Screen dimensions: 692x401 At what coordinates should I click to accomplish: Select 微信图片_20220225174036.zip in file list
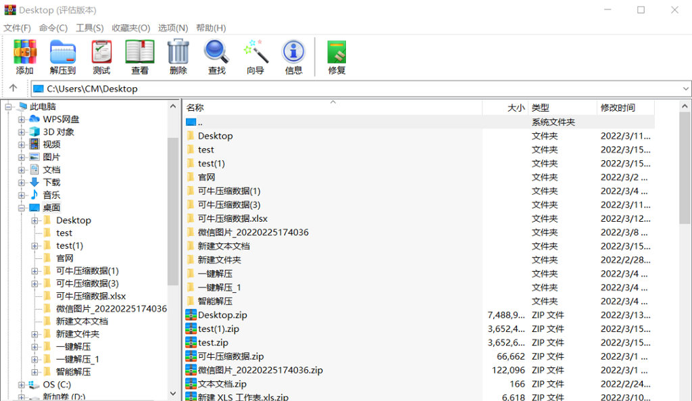(260, 370)
